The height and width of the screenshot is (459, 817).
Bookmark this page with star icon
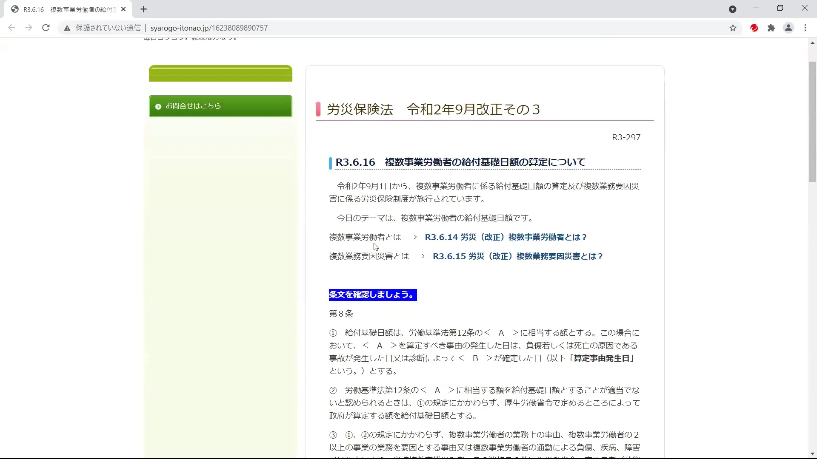733,28
